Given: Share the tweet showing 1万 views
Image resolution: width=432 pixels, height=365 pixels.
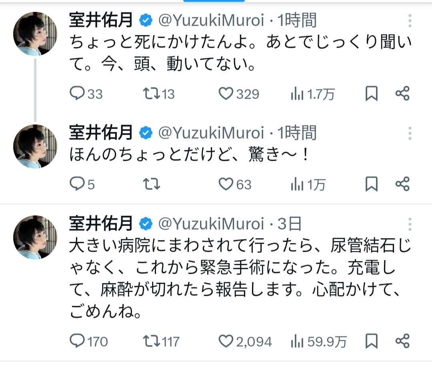Looking at the screenshot, I should click(402, 184).
